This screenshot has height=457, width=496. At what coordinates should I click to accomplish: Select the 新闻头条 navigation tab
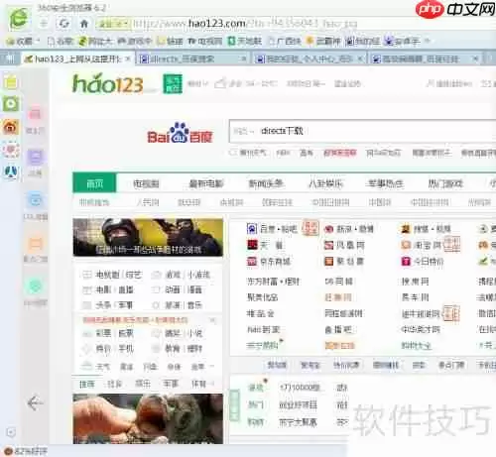point(266,183)
